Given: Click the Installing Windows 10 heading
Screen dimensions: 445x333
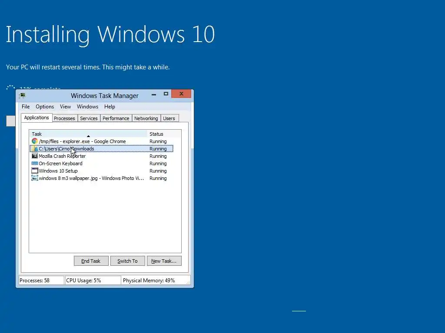Looking at the screenshot, I should point(110,35).
